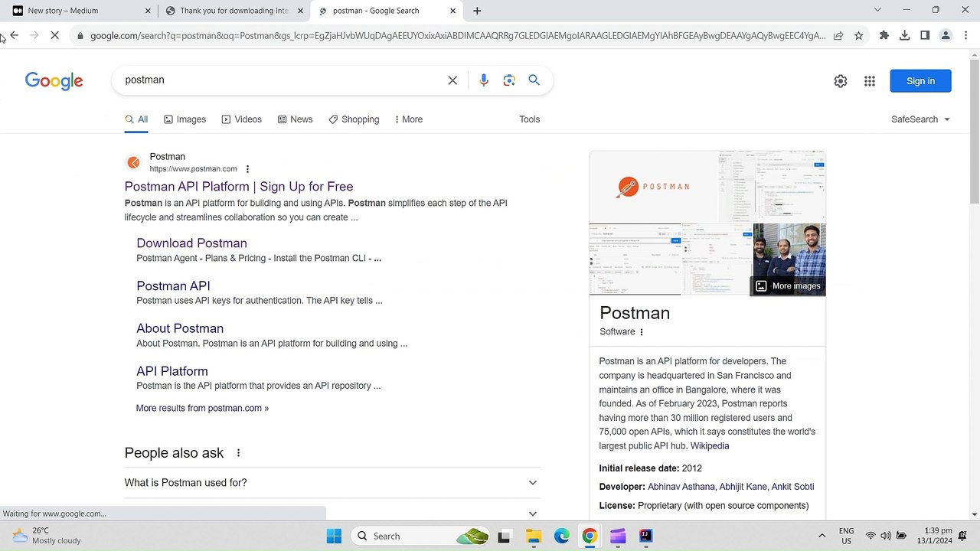
Task: Open IntelliJ IDEA from the taskbar
Action: click(646, 536)
